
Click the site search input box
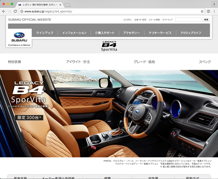click(x=188, y=19)
